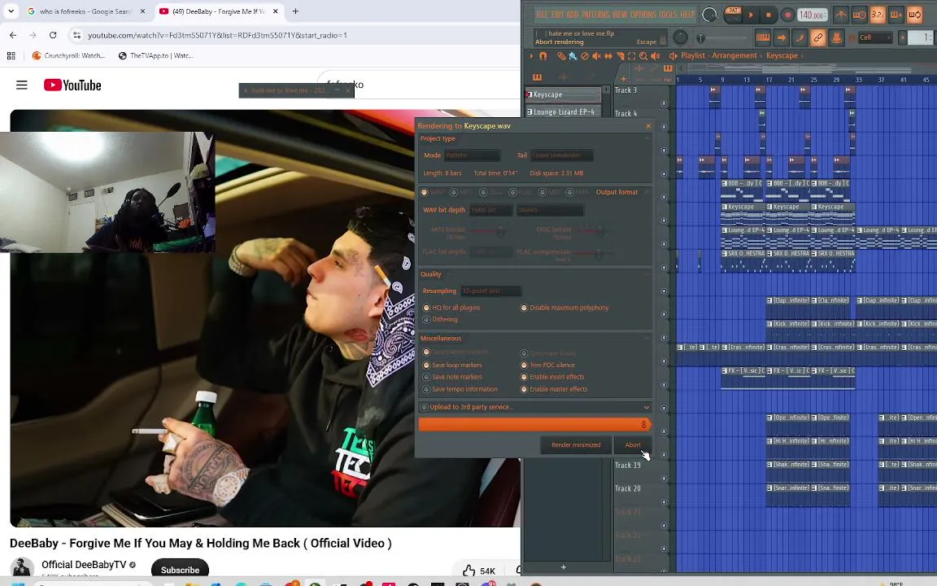Open the EDIT menu in FL Studio
The width and height of the screenshot is (937, 586).
(557, 15)
